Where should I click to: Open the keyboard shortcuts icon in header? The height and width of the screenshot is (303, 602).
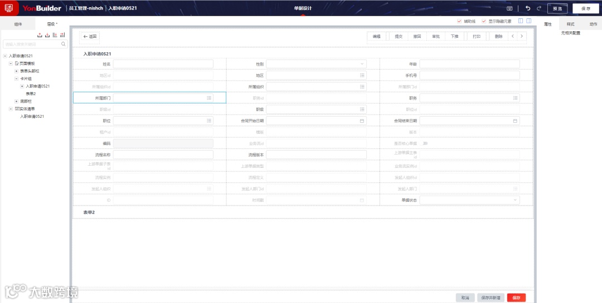point(509,8)
